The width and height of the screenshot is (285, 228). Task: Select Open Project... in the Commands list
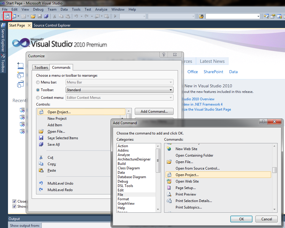(x=218, y=175)
